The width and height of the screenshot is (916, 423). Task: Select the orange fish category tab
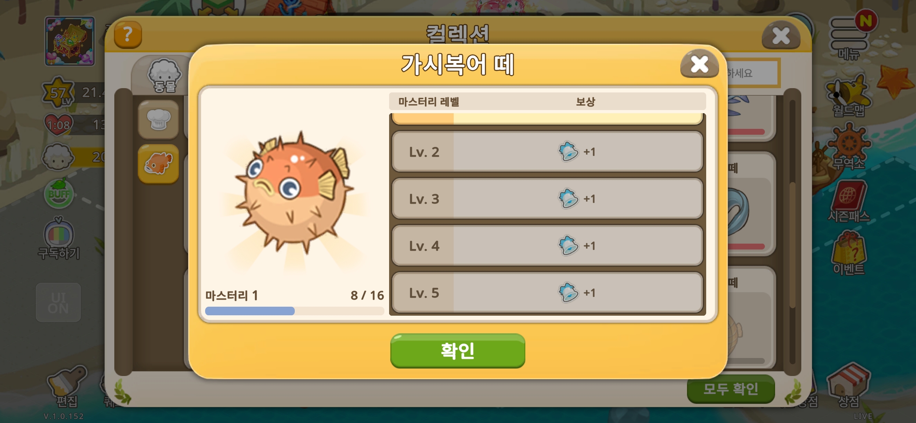coord(159,164)
